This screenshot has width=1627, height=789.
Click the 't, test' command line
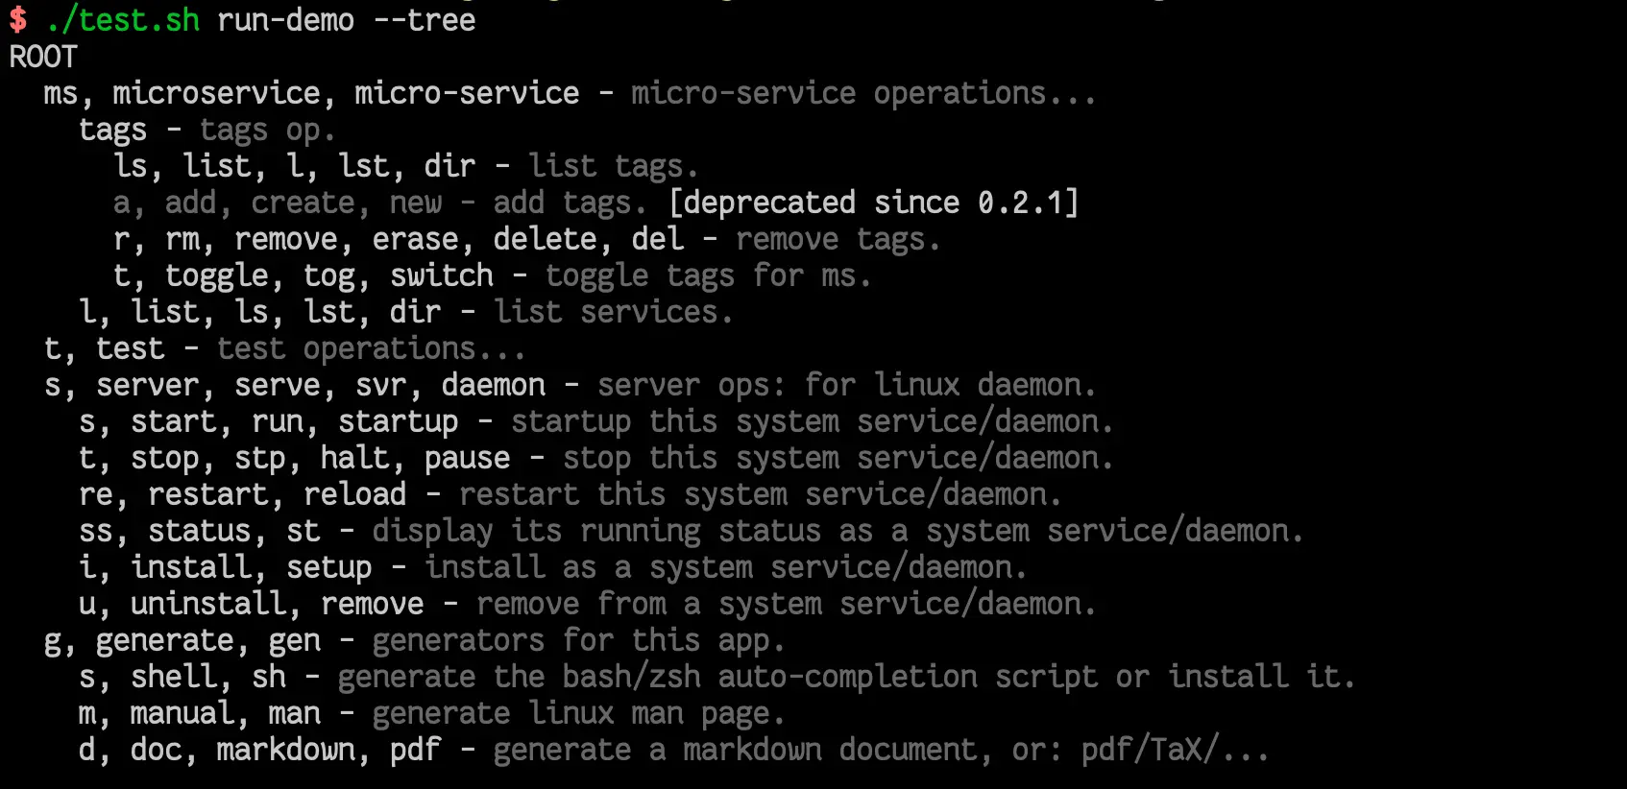pyautogui.click(x=284, y=348)
